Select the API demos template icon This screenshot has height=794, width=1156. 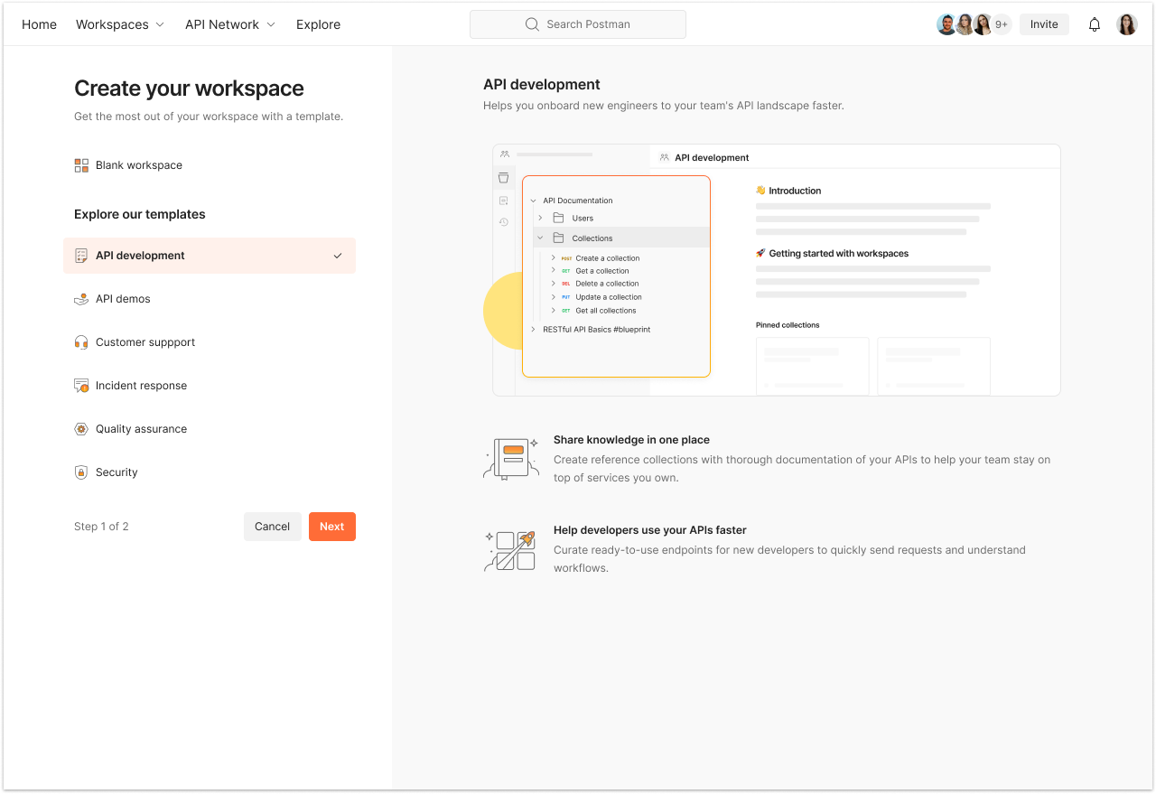click(x=80, y=298)
